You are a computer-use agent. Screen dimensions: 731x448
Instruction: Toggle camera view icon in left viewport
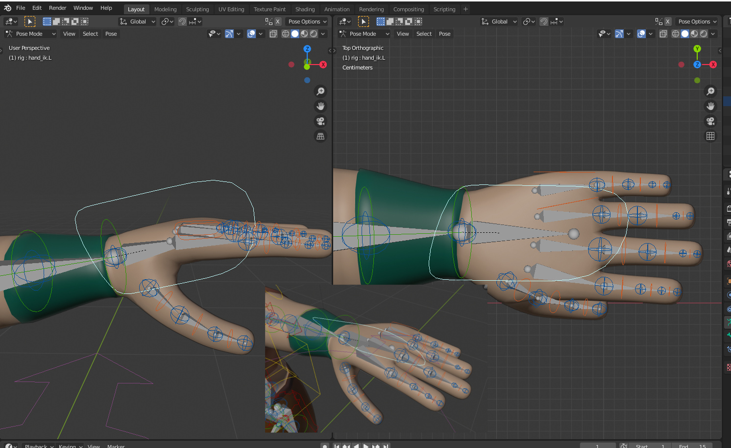[x=320, y=121]
